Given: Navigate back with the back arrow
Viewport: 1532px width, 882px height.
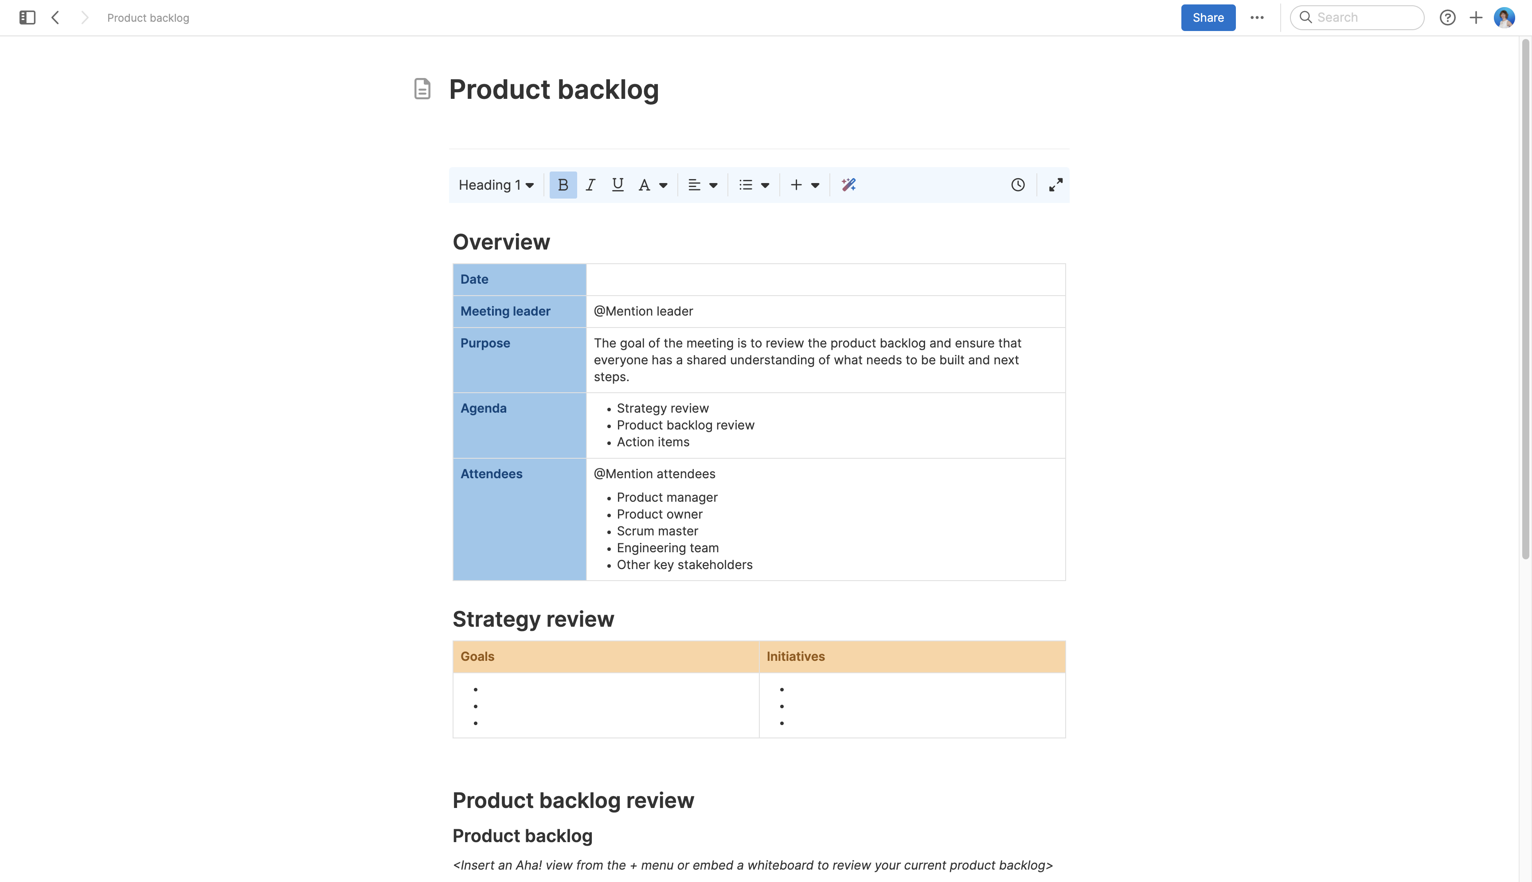Looking at the screenshot, I should click(x=55, y=18).
